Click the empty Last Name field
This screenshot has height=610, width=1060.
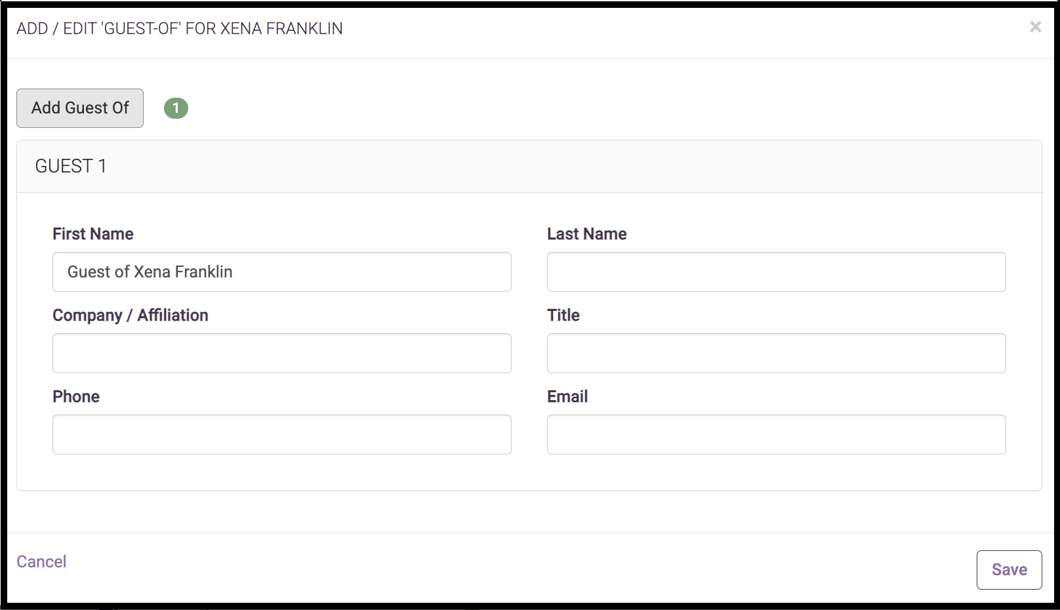click(776, 272)
